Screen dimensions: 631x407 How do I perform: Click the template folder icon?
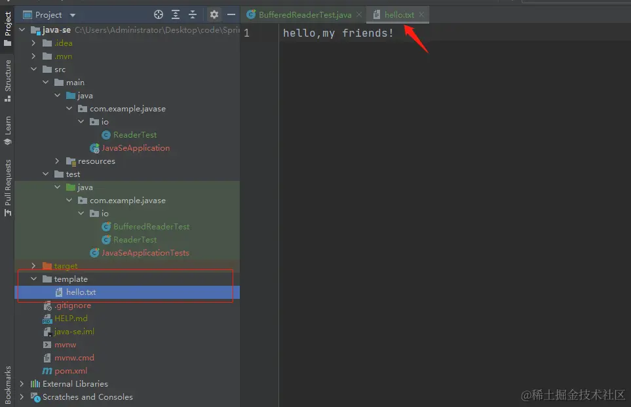47,279
